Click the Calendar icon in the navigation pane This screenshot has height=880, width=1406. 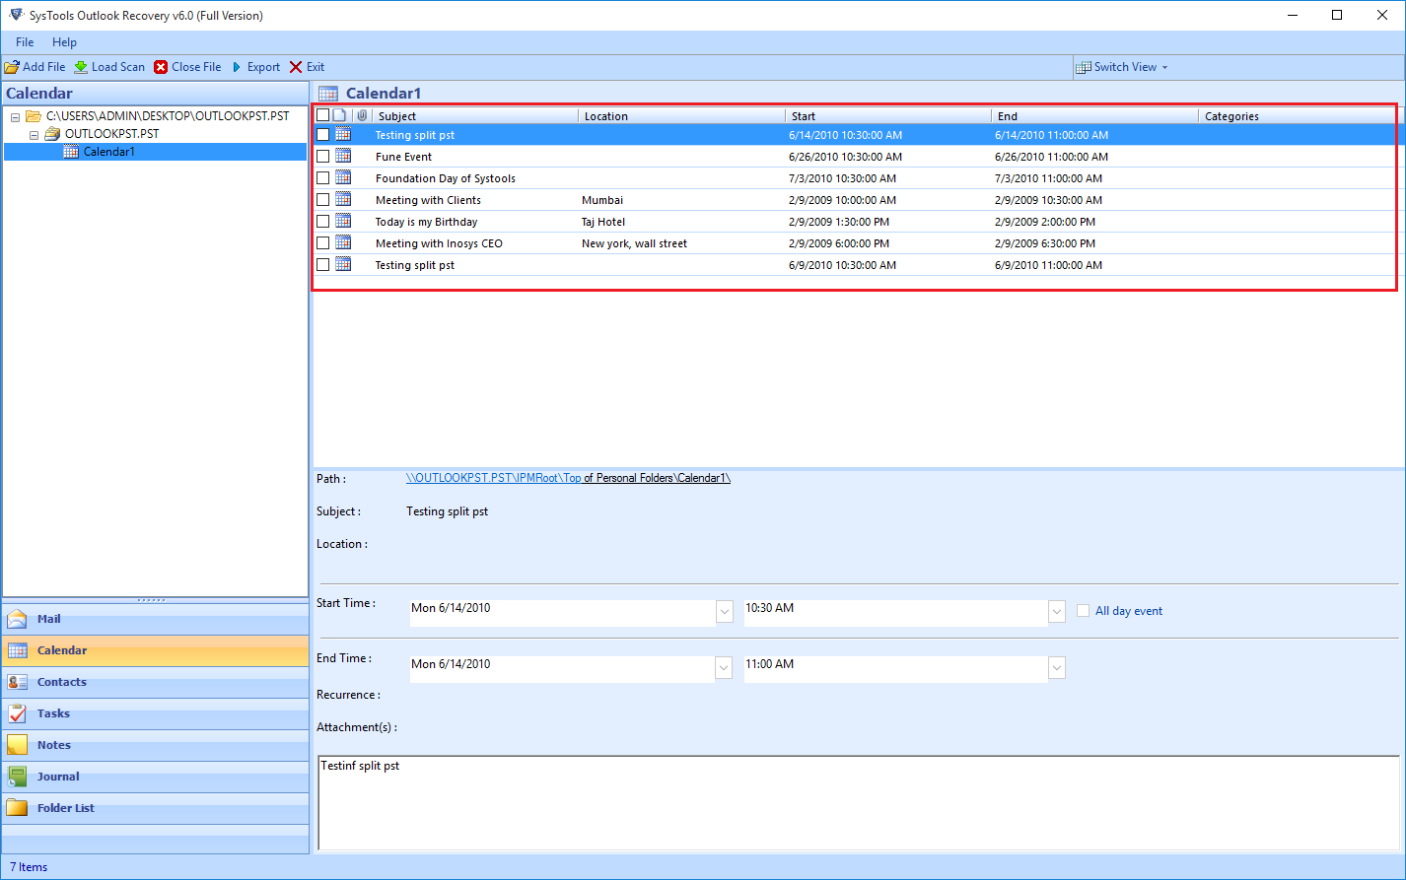click(17, 650)
